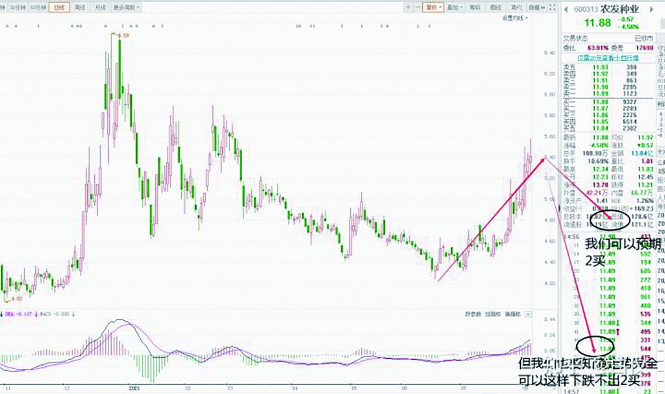This screenshot has width=665, height=394.
Task: Close the MACD indicator panel
Action: pos(528,314)
